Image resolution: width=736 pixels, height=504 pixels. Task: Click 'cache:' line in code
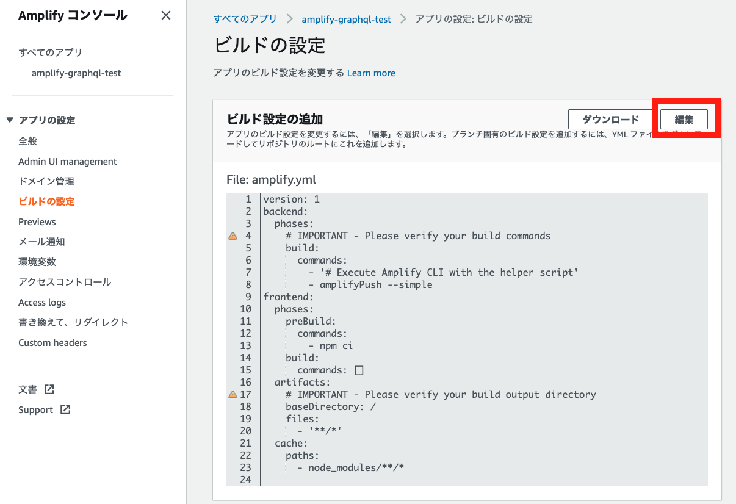pos(291,443)
